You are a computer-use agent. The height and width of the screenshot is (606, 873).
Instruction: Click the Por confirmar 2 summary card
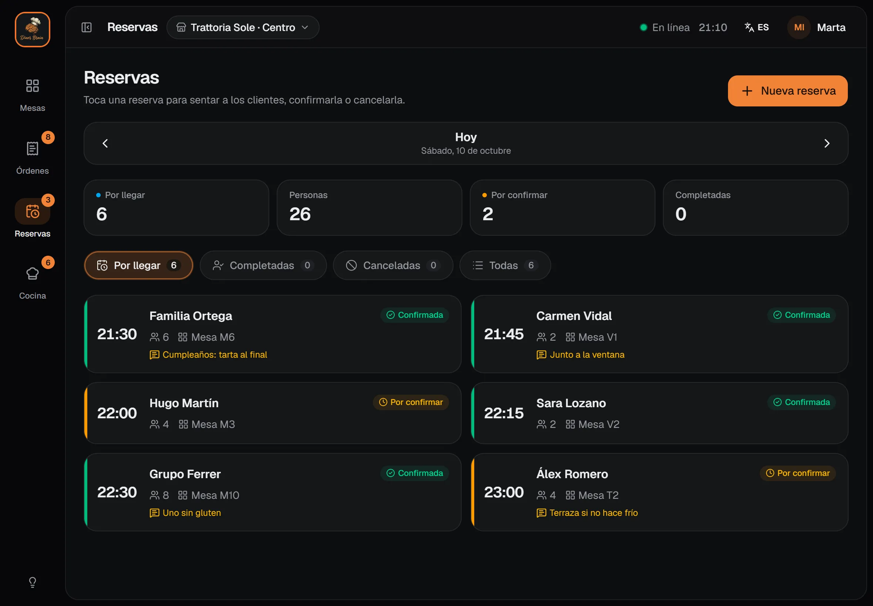[x=563, y=208]
